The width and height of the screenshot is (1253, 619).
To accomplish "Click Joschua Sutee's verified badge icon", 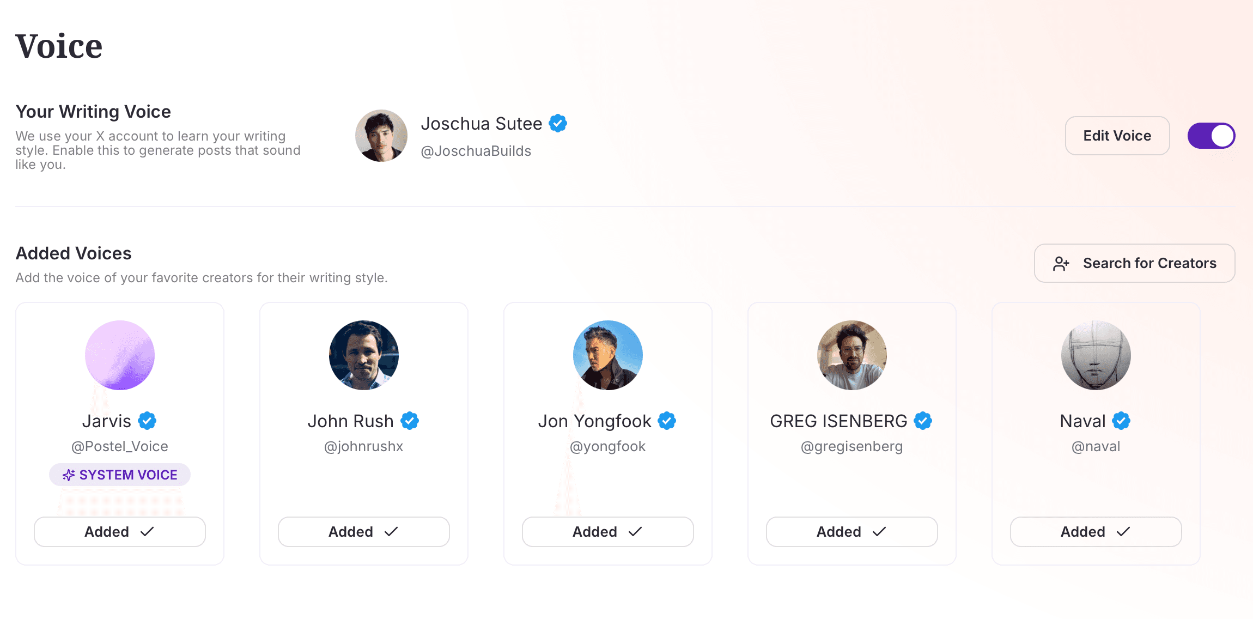I will (x=558, y=124).
